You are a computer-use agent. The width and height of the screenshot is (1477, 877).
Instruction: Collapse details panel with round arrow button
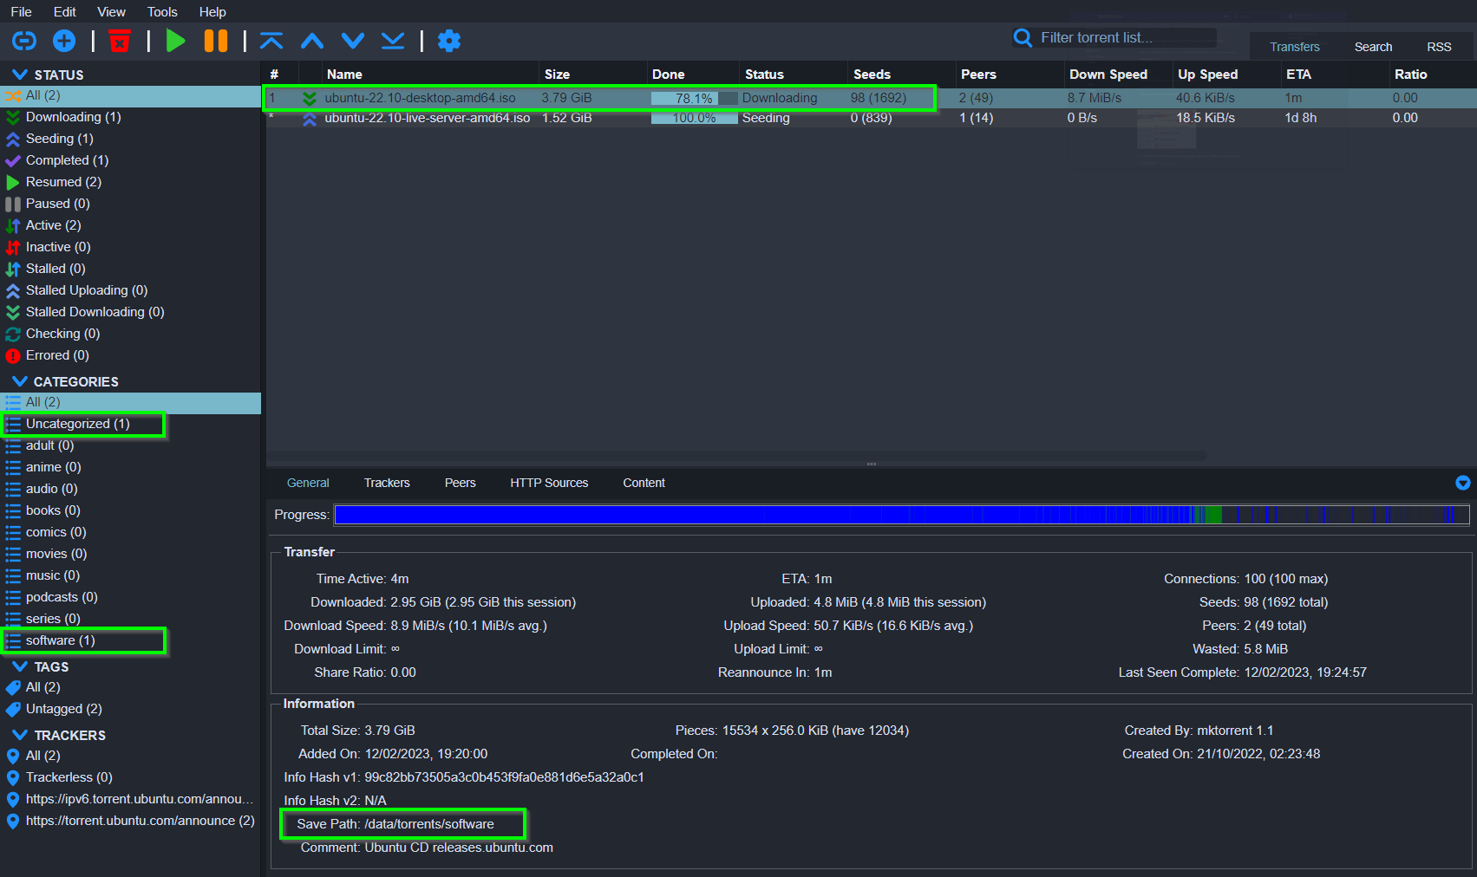pyautogui.click(x=1462, y=483)
